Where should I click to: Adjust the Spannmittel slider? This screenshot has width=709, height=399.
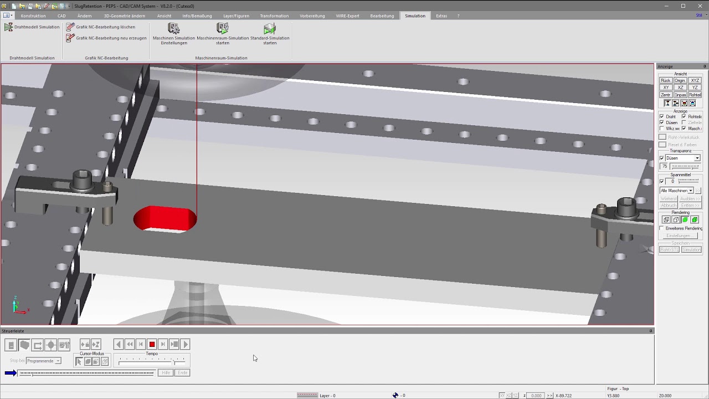click(x=690, y=181)
